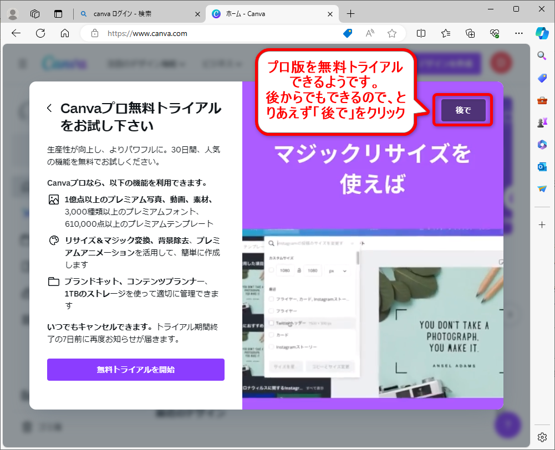
Task: Open the browser Home page
Action: pyautogui.click(x=65, y=33)
